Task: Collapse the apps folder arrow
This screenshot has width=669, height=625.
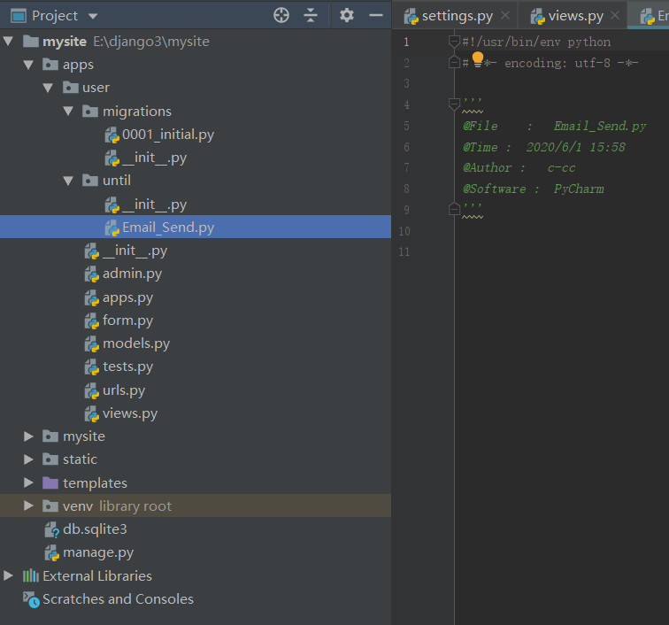Action: pos(28,65)
